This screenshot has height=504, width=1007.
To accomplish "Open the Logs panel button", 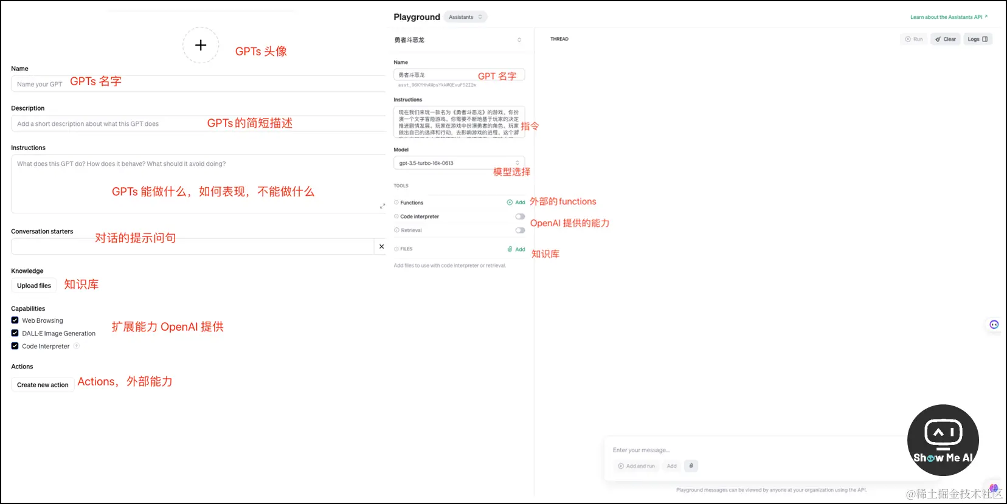I will click(978, 39).
